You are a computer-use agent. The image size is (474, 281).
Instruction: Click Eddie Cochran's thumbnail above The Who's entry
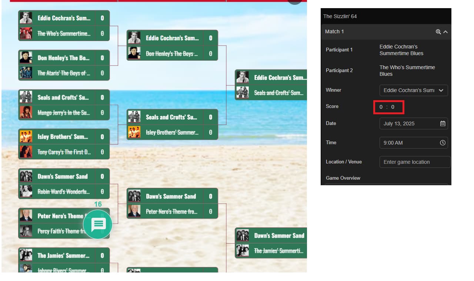click(26, 18)
